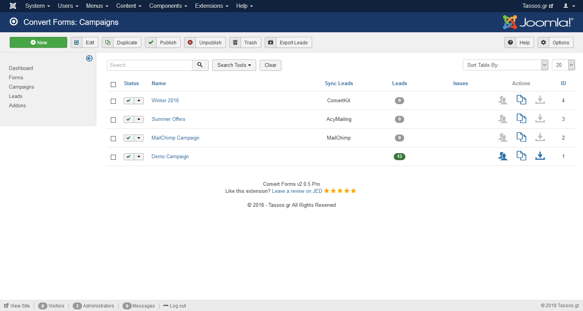
Task: Clear the search filter with Clear button
Action: (271, 65)
